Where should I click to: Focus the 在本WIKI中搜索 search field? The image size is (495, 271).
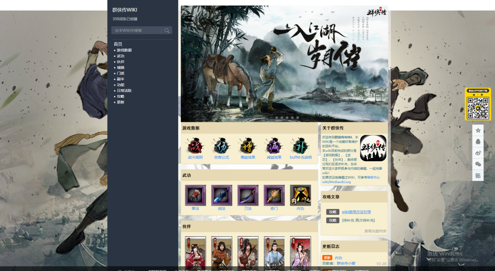coord(137,31)
